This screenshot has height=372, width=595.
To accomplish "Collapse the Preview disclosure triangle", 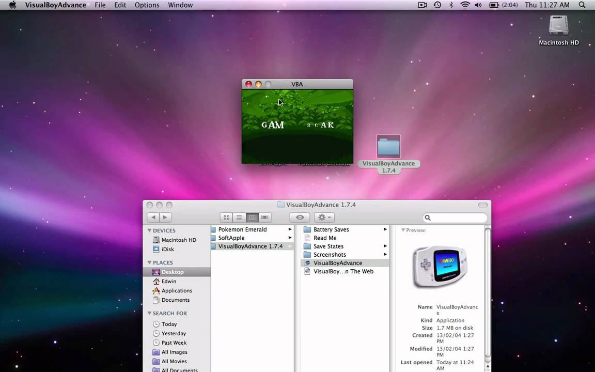I will 403,230.
